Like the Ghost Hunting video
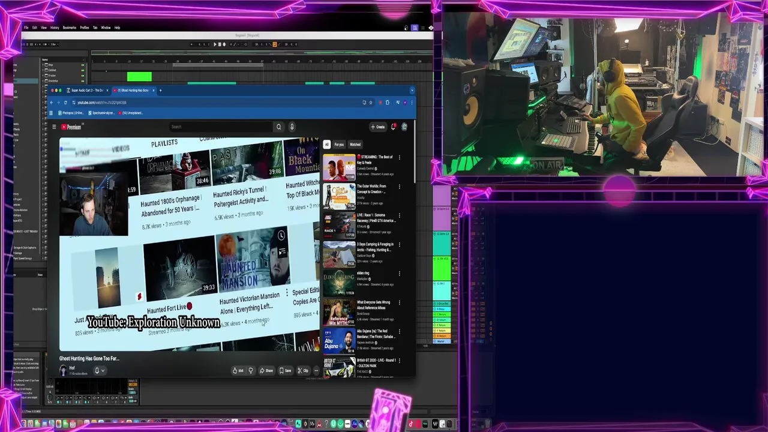Image resolution: width=768 pixels, height=432 pixels. click(x=238, y=370)
